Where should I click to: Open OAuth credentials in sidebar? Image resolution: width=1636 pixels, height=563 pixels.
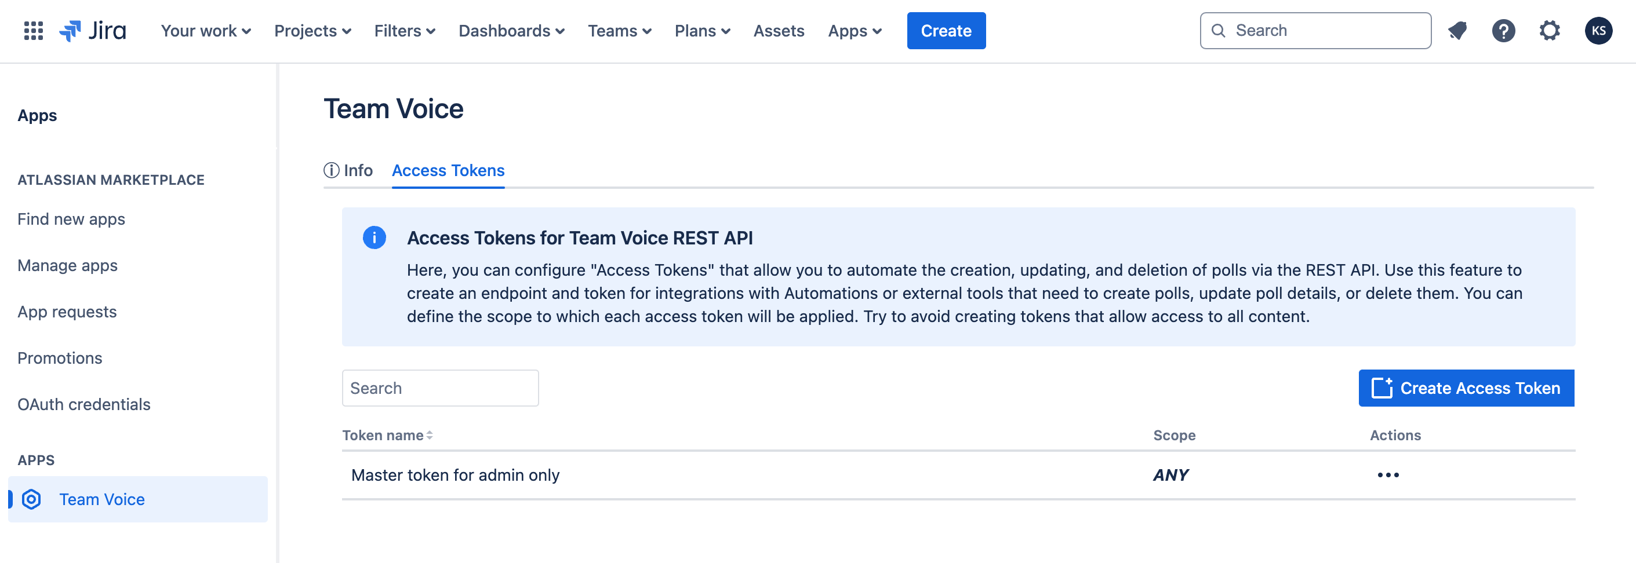[x=84, y=404]
